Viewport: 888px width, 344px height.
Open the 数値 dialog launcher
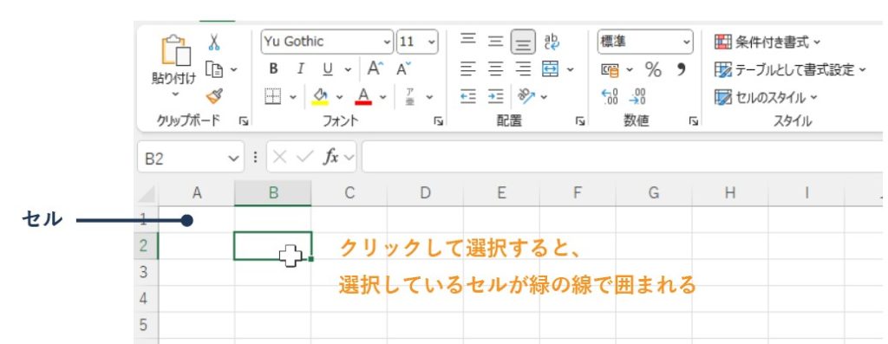(693, 121)
